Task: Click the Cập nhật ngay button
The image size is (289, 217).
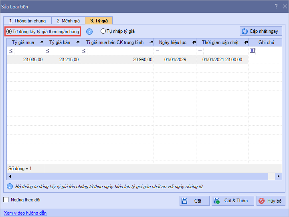Action: 261,31
